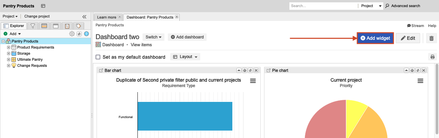
Task: Expand the Product Requirements tree node
Action: click(x=9, y=47)
